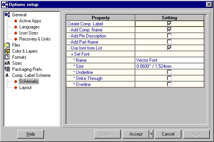The width and height of the screenshot is (214, 142).
Task: Click the Comp. Label Scheme letter A icon
Action: pos(7,75)
